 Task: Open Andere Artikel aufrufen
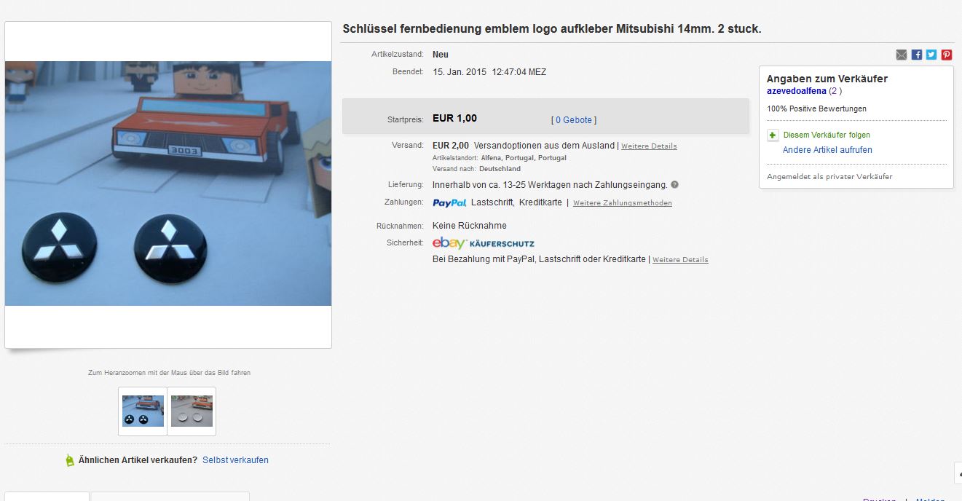click(x=827, y=150)
